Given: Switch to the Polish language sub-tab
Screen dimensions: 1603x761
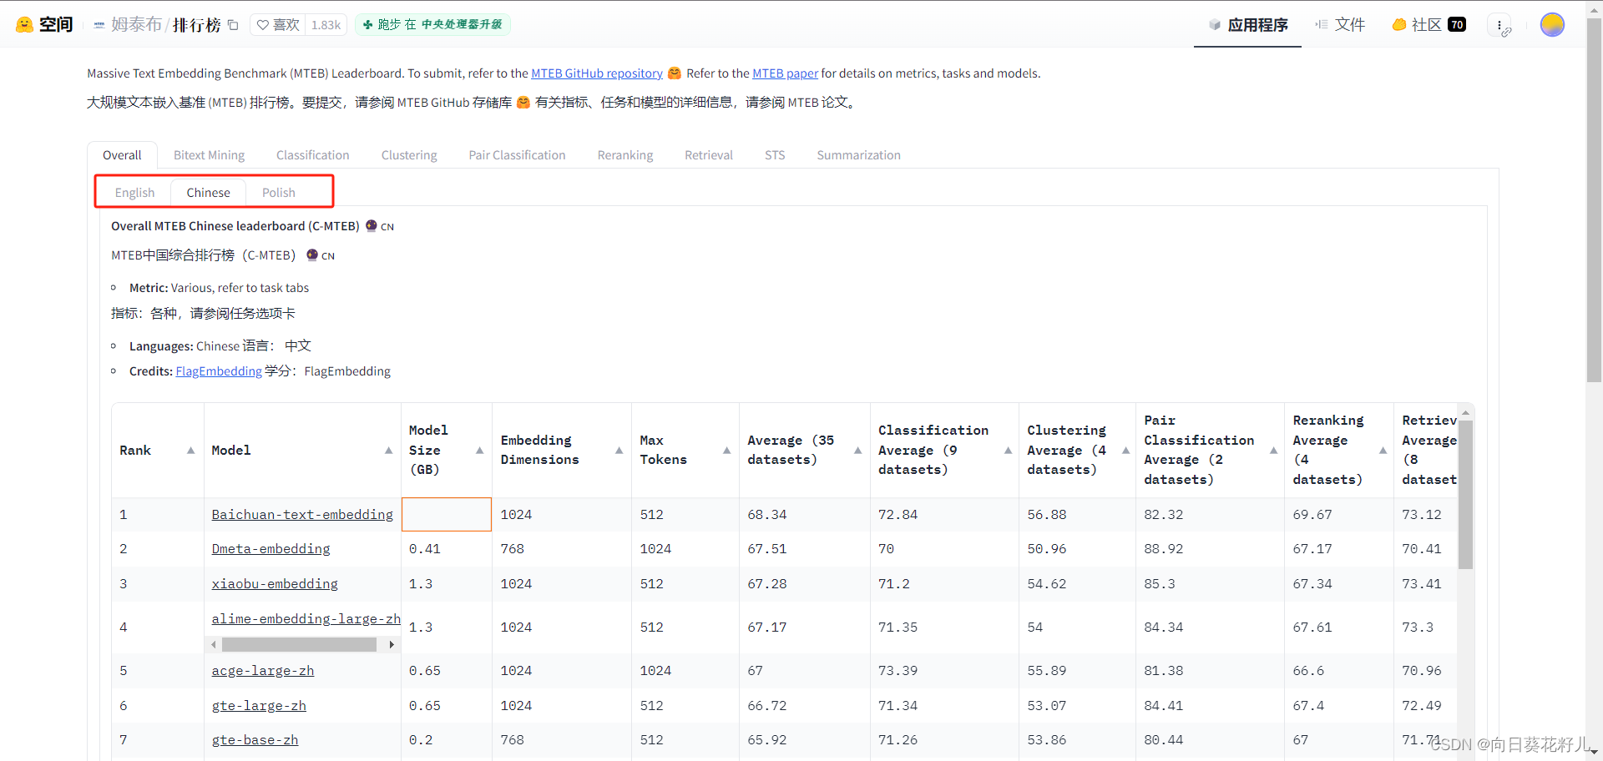Looking at the screenshot, I should pyautogui.click(x=279, y=193).
